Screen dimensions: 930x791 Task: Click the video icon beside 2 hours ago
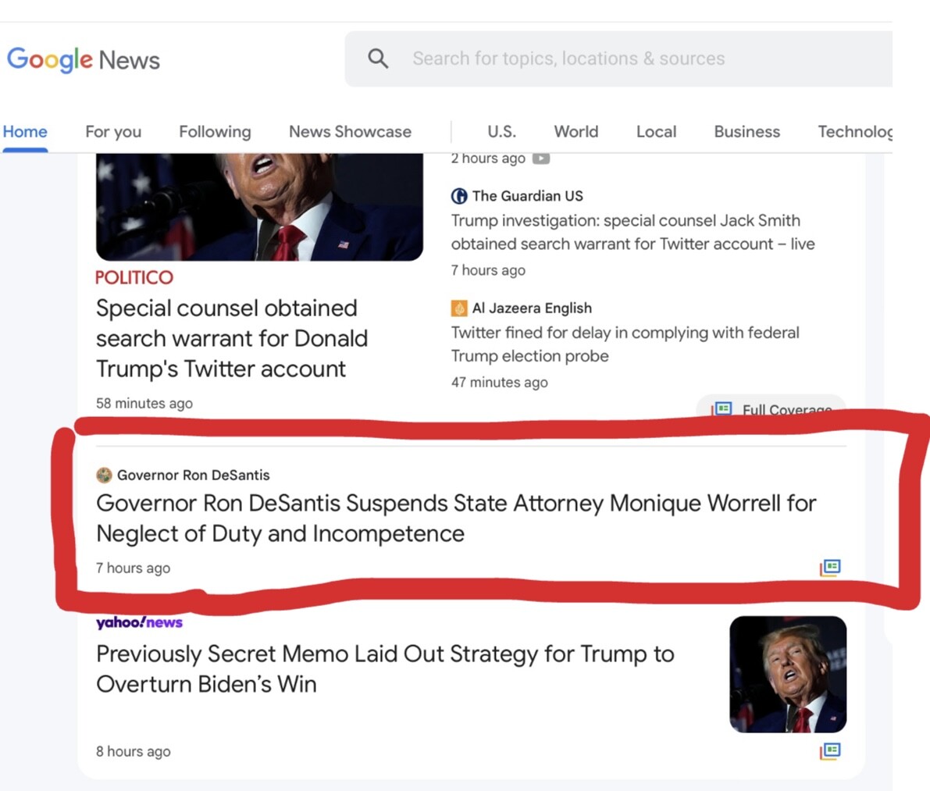[541, 159]
